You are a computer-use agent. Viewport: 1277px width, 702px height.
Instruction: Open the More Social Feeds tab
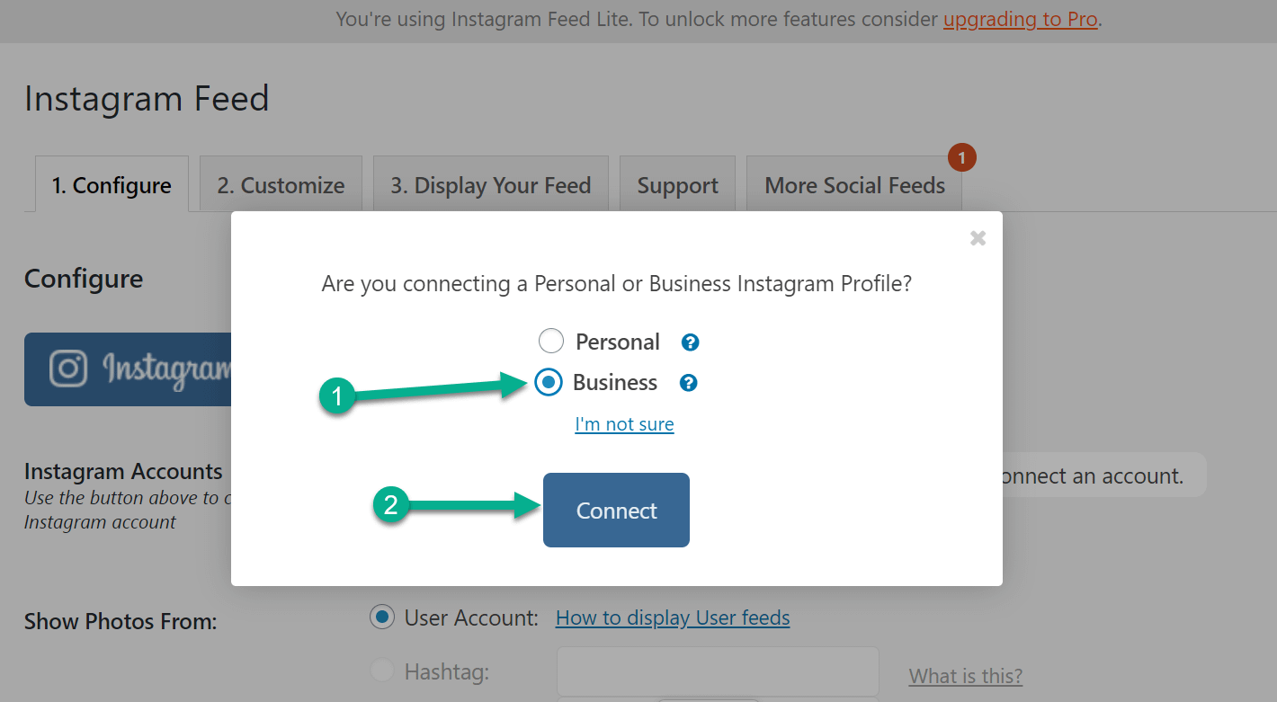tap(853, 184)
